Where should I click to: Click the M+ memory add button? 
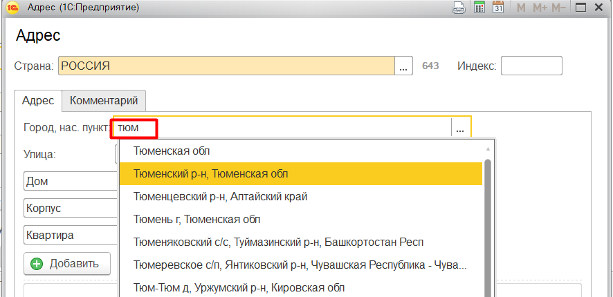click(x=540, y=8)
